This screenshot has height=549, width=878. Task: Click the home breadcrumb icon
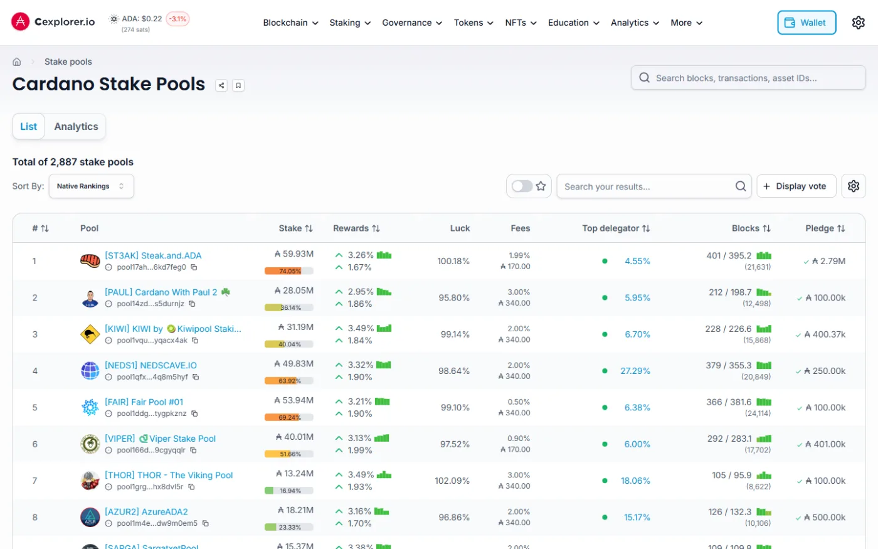(17, 61)
